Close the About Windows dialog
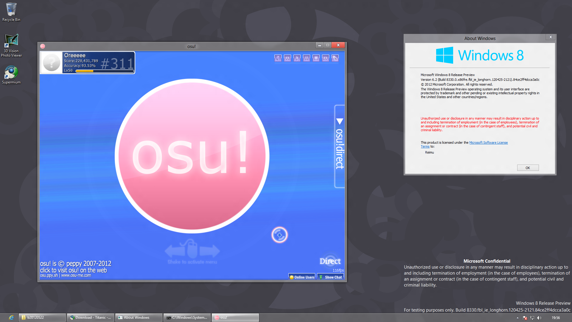 point(551,37)
